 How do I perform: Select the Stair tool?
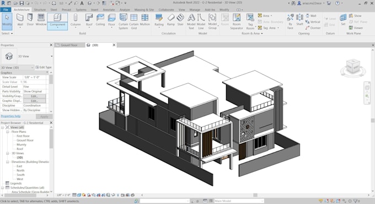[180, 20]
